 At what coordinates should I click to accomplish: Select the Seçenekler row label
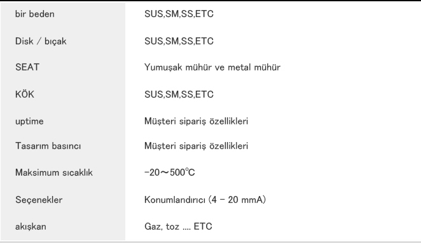39,200
